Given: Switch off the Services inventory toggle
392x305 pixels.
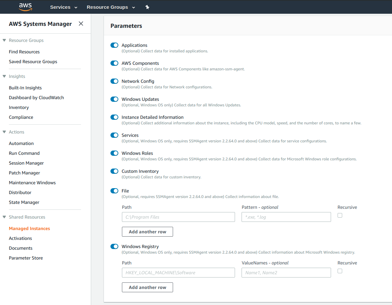Looking at the screenshot, I should tap(114, 135).
